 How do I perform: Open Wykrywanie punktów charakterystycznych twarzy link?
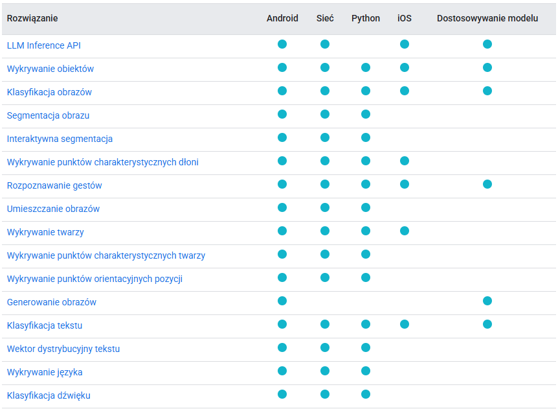106,255
